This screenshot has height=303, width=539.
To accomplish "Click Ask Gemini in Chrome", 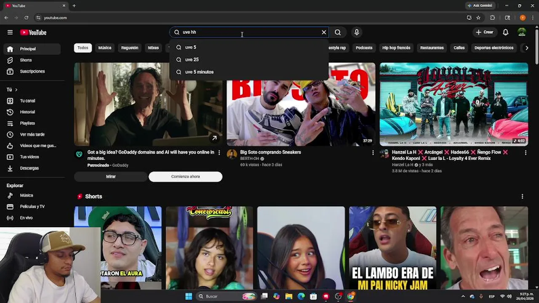I will (x=480, y=5).
